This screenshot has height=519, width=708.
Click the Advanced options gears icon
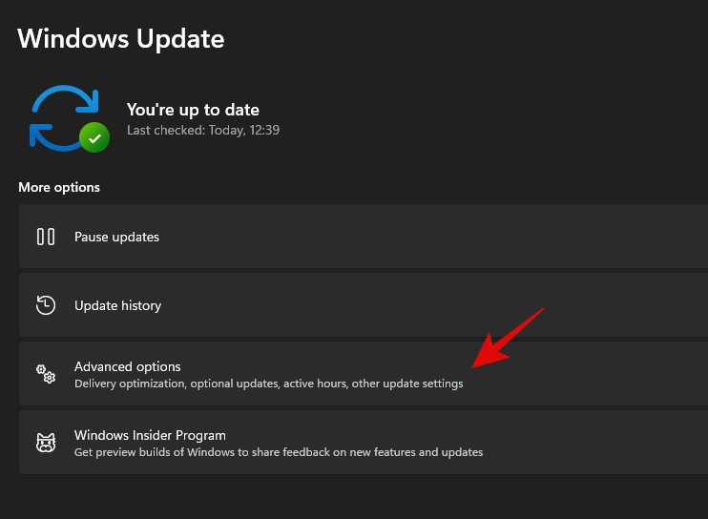(x=46, y=374)
